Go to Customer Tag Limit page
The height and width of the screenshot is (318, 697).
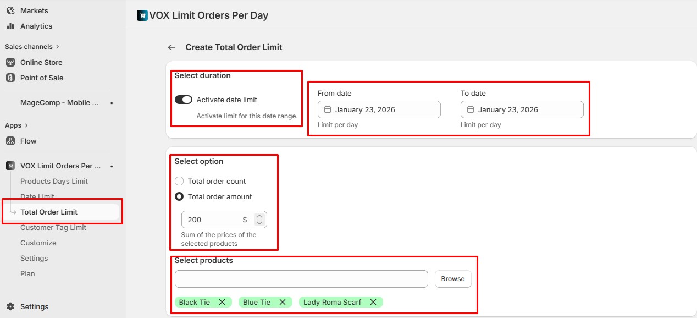click(53, 227)
